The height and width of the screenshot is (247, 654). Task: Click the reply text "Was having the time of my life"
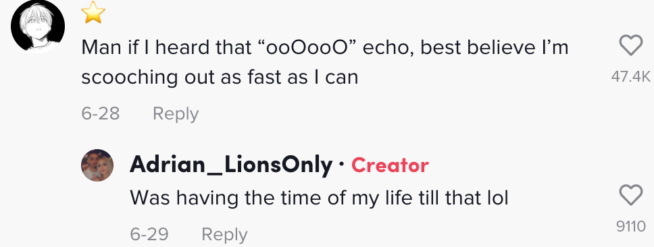pyautogui.click(x=267, y=198)
